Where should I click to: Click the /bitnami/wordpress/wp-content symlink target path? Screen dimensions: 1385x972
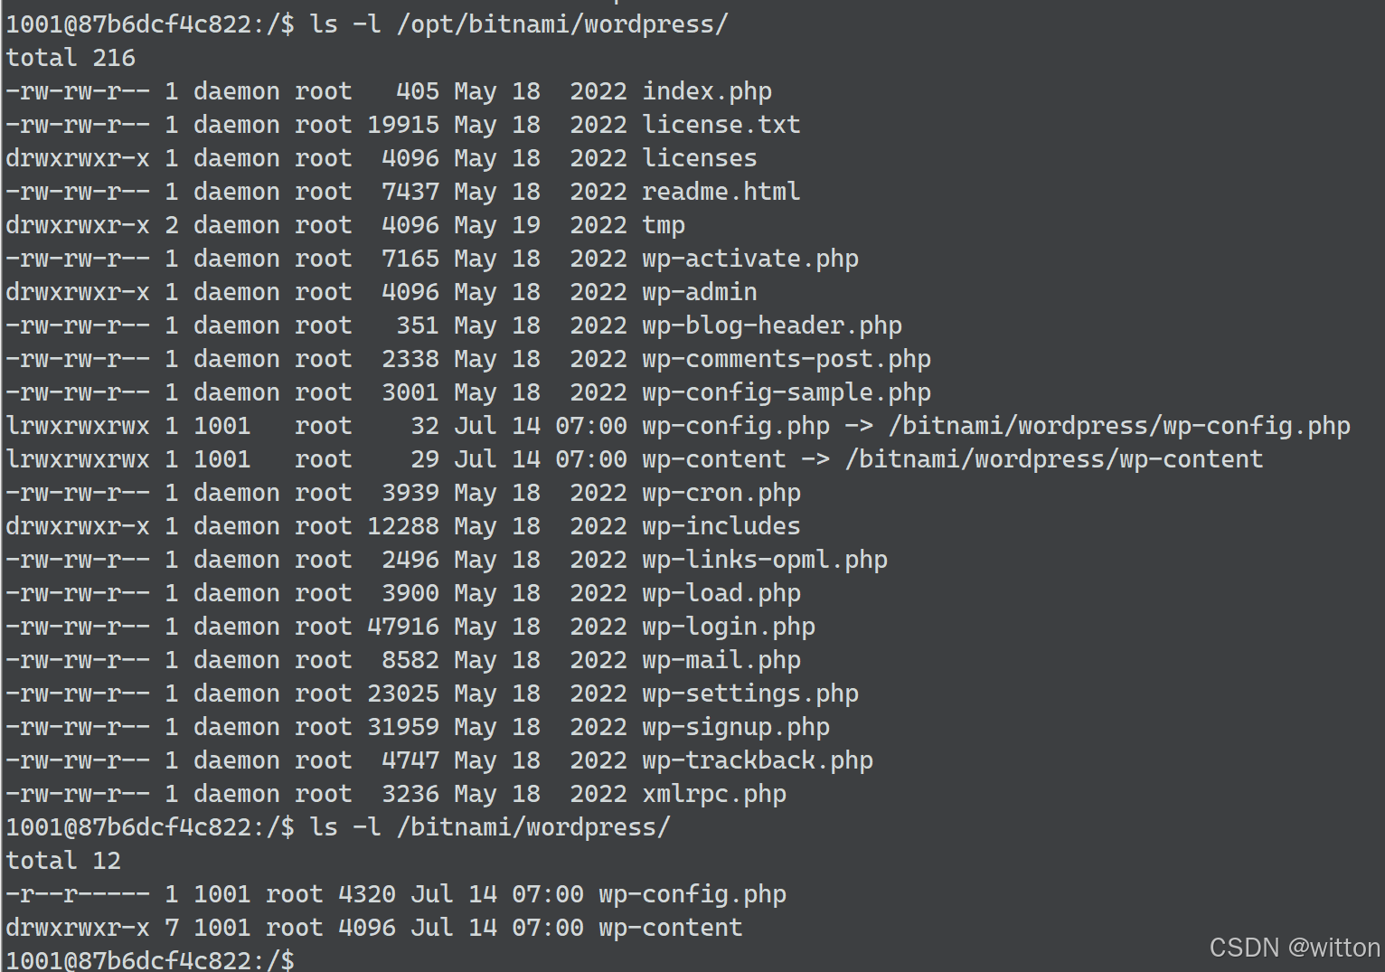tap(1053, 459)
